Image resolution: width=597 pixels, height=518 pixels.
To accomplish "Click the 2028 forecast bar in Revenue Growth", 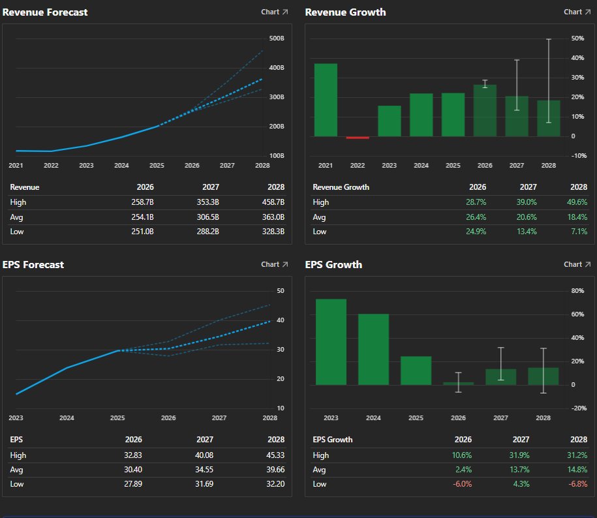I will tap(549, 118).
